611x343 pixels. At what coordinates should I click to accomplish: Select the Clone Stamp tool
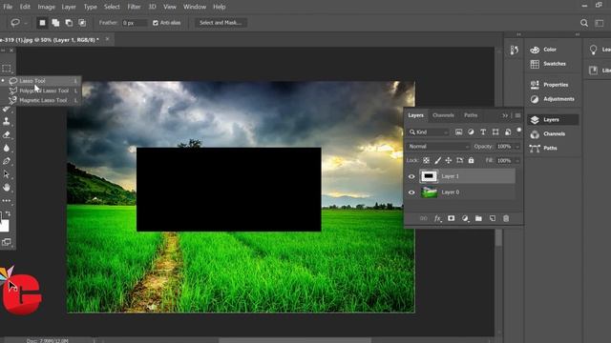pos(7,121)
